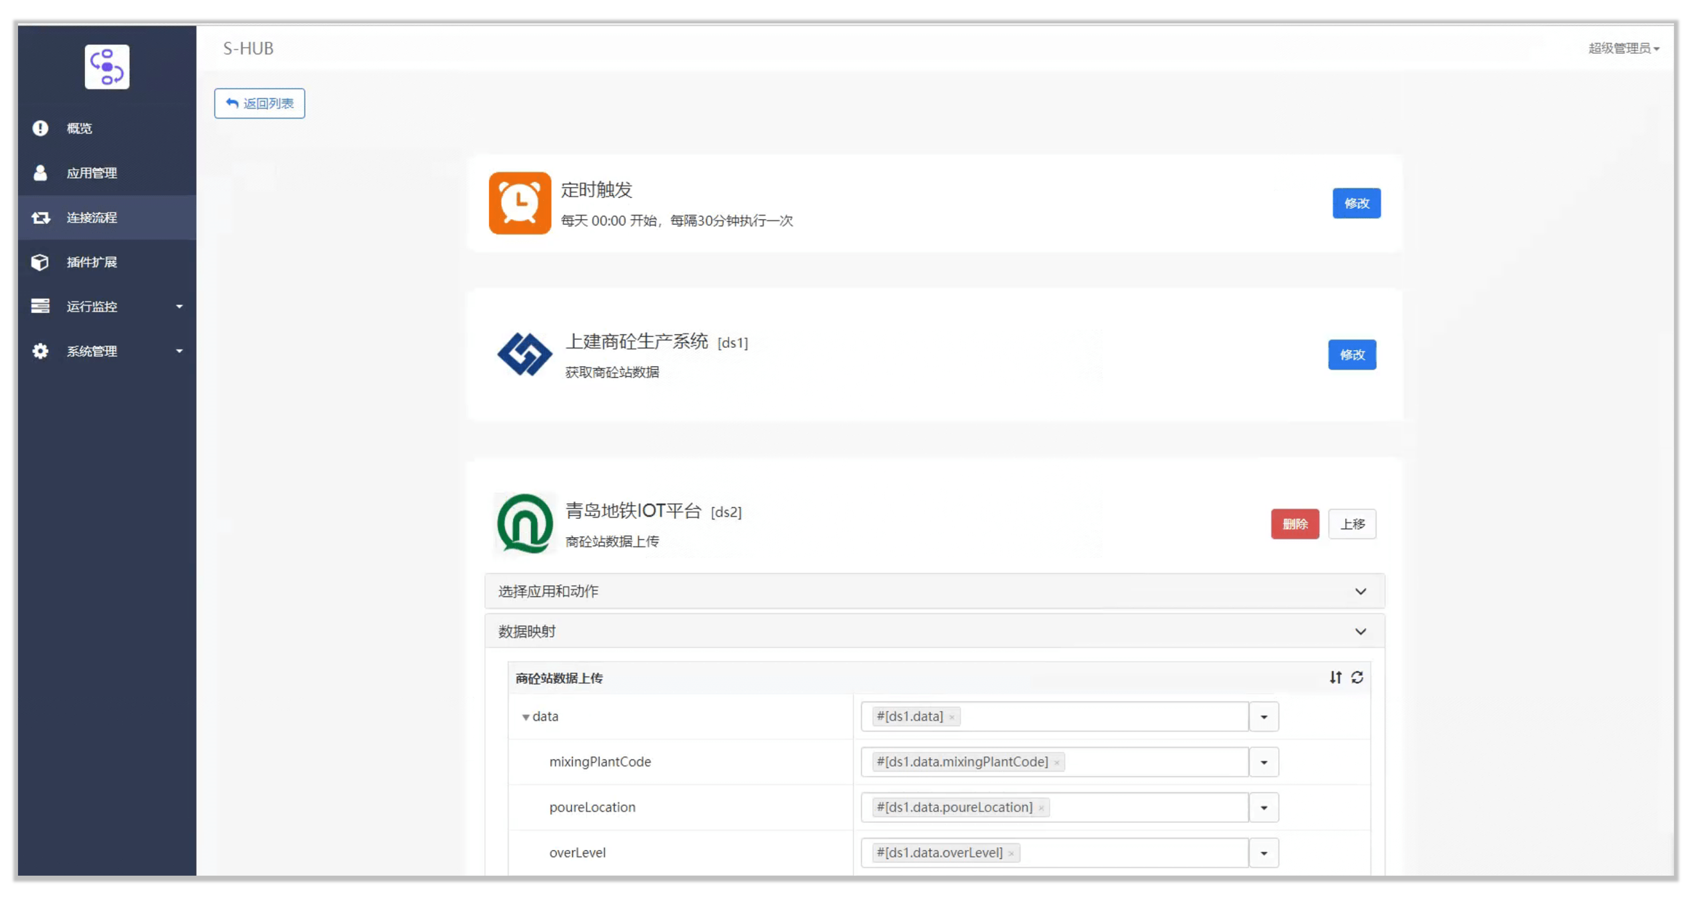Screen dimensions: 1688x897
Task: Click the 连接流程 arrows icon
Action: [x=40, y=217]
